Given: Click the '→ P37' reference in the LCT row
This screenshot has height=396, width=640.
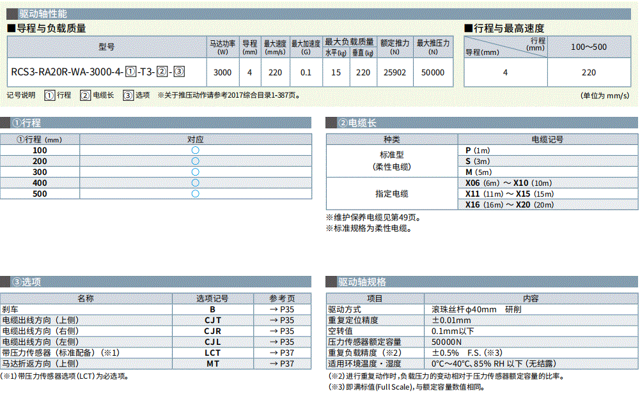Looking at the screenshot, I should click(281, 353).
